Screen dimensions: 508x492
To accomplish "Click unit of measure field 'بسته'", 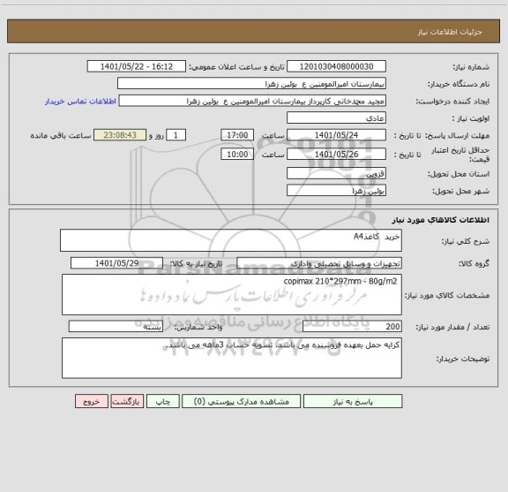I will point(116,327).
